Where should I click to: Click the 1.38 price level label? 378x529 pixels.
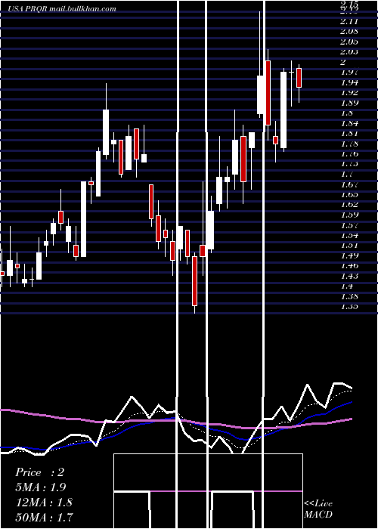tap(349, 296)
